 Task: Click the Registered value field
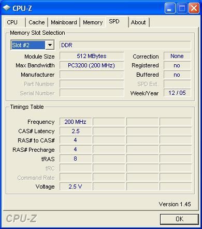coord(177,65)
